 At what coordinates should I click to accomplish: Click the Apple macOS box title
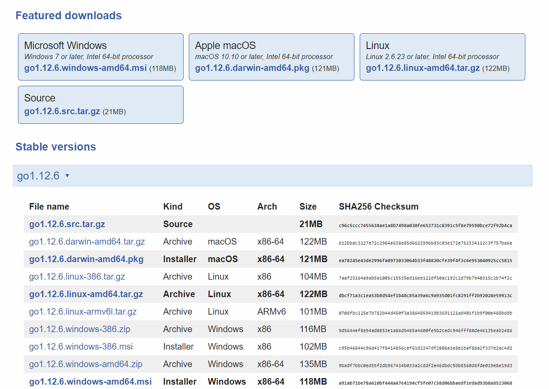coord(225,46)
